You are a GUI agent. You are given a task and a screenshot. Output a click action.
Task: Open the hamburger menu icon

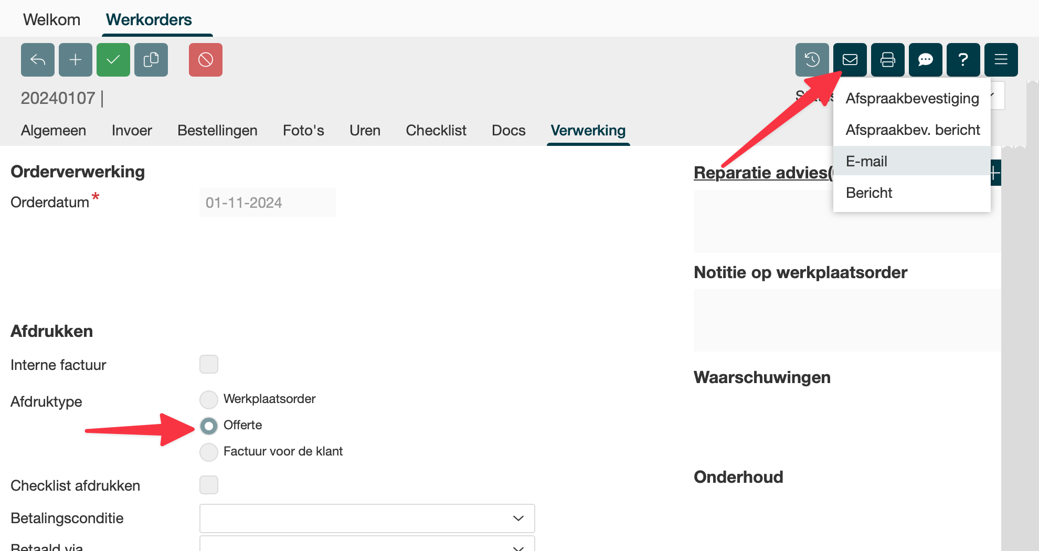1001,60
